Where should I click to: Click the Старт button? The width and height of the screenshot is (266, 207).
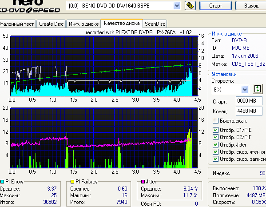[215, 6]
